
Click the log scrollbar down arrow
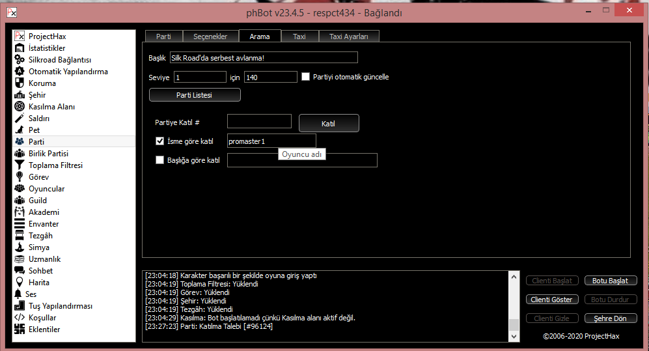(x=514, y=337)
